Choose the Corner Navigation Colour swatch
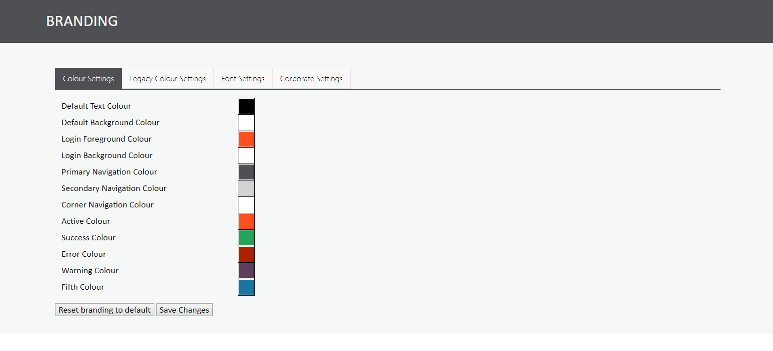Viewport: 773px width, 351px height. click(246, 205)
